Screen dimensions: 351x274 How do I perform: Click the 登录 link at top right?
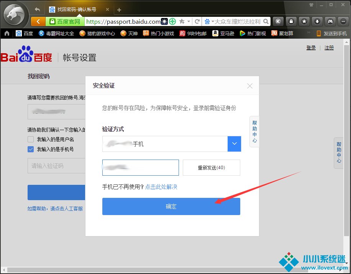click(x=311, y=47)
